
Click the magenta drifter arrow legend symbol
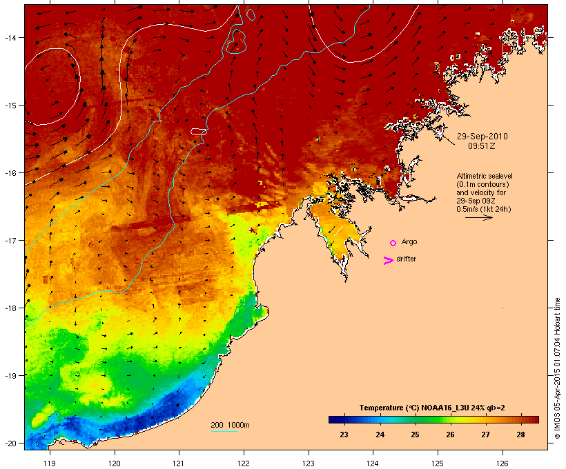[x=388, y=261]
